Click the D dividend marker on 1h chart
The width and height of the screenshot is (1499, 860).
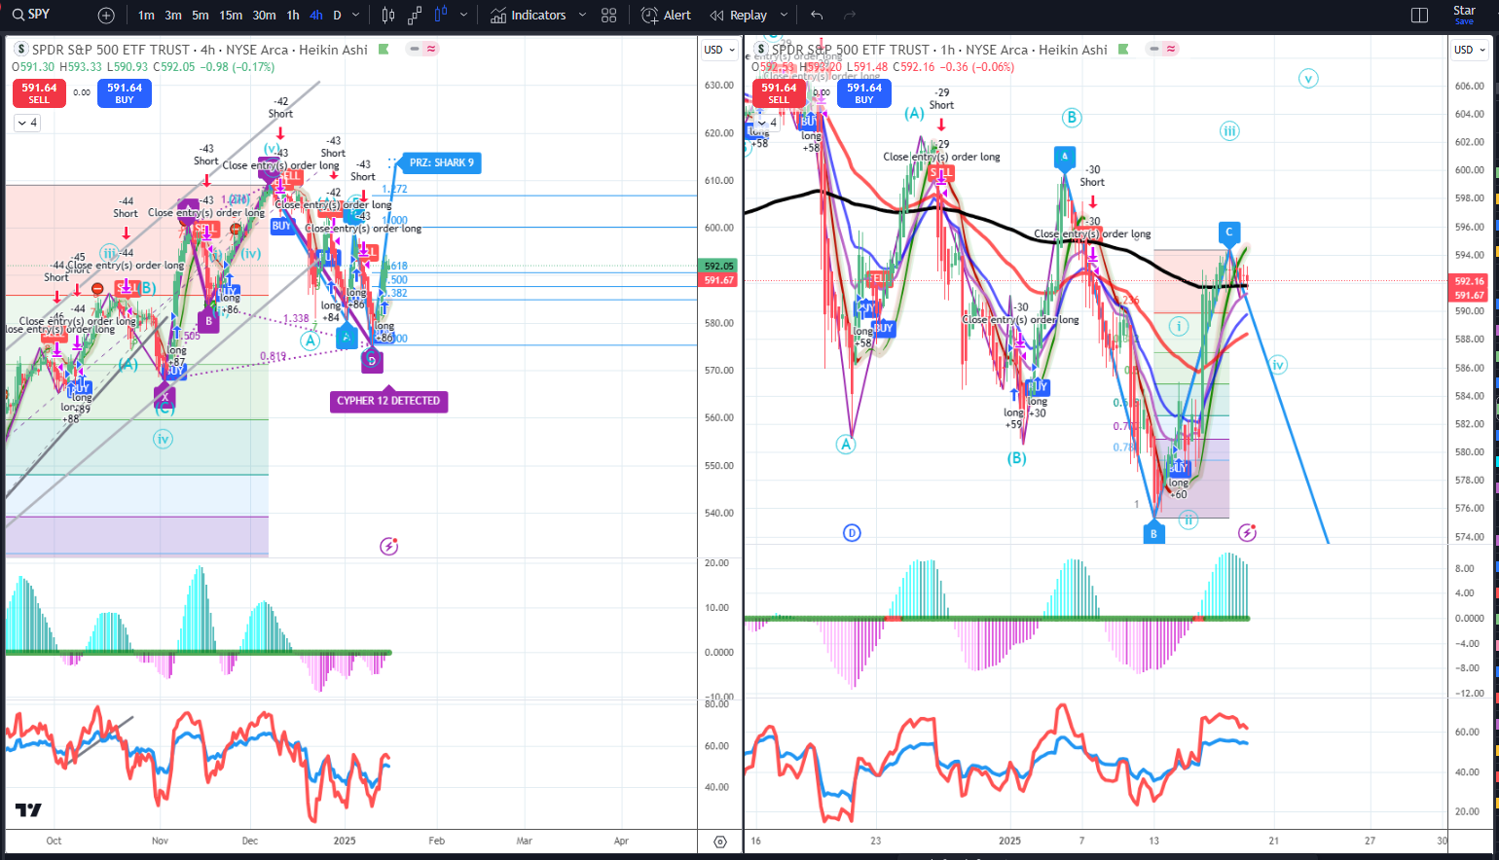pos(852,532)
